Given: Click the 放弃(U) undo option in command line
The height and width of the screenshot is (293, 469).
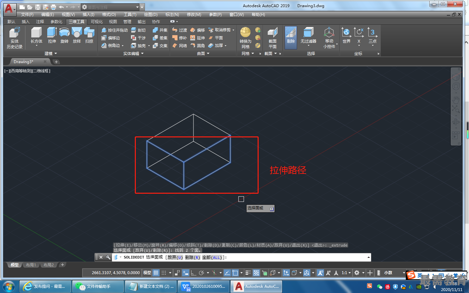Looking at the screenshot, I should (175, 257).
